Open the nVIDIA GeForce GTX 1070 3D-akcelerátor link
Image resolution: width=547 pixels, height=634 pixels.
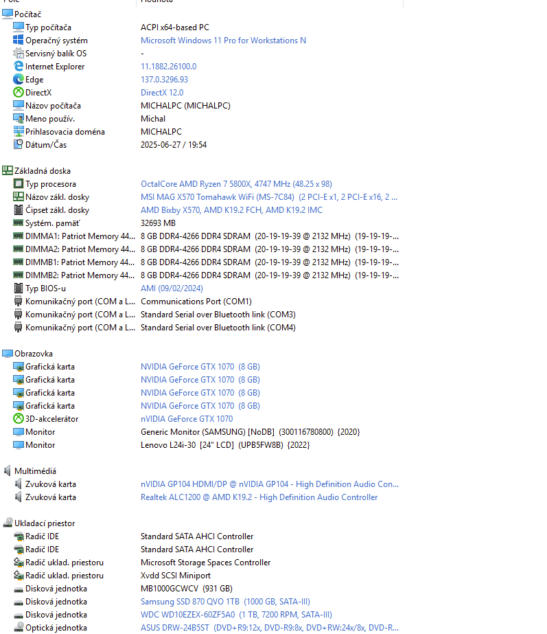(187, 418)
